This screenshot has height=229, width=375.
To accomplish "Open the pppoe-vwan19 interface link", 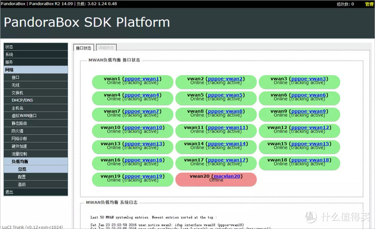I will [144, 176].
